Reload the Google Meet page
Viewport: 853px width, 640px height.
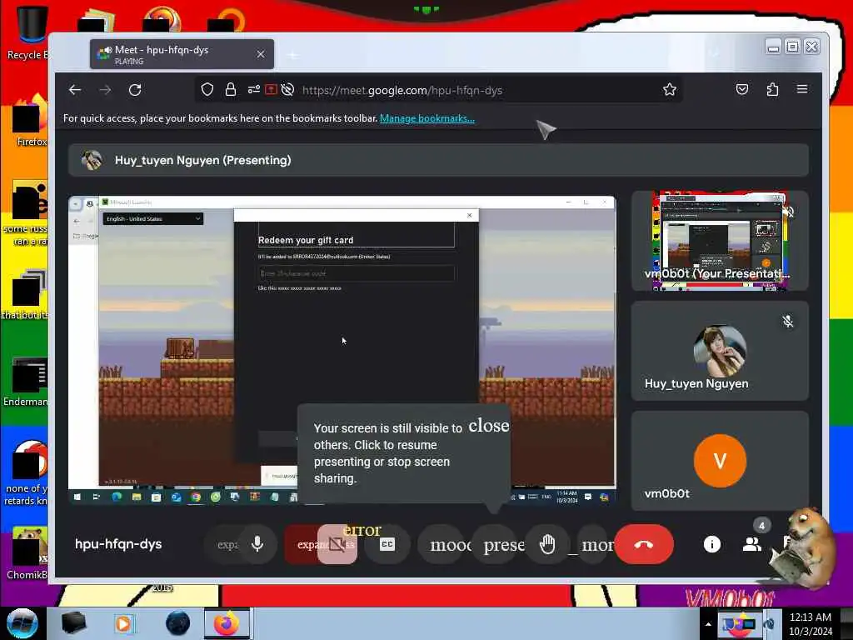click(135, 90)
